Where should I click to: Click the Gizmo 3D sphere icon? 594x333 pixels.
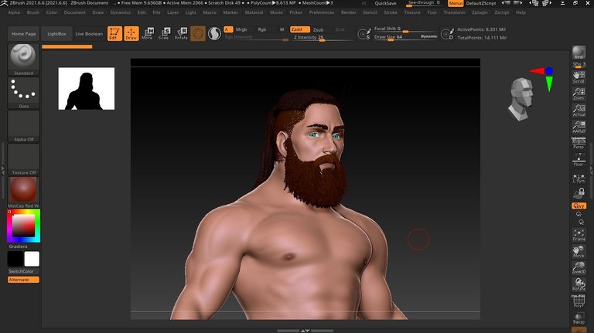pos(198,33)
